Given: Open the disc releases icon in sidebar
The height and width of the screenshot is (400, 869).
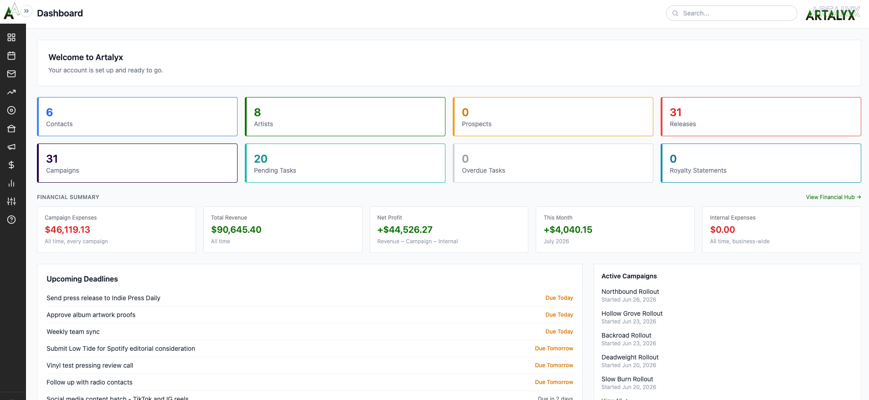Looking at the screenshot, I should pyautogui.click(x=11, y=110).
